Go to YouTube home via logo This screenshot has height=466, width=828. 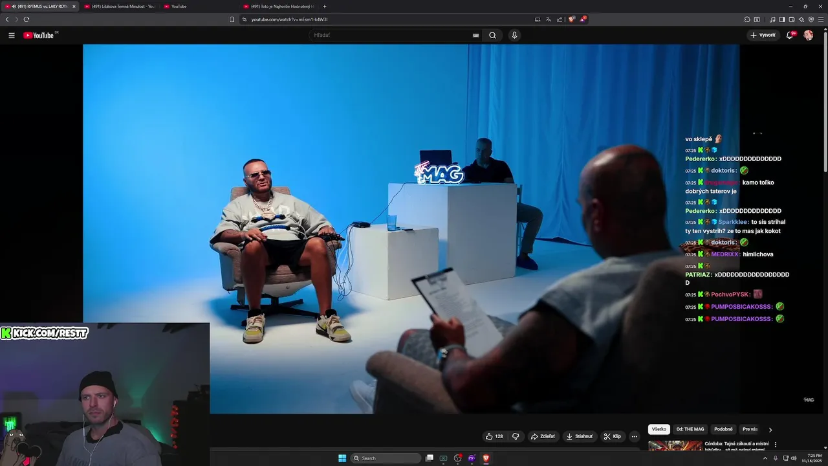(x=39, y=35)
